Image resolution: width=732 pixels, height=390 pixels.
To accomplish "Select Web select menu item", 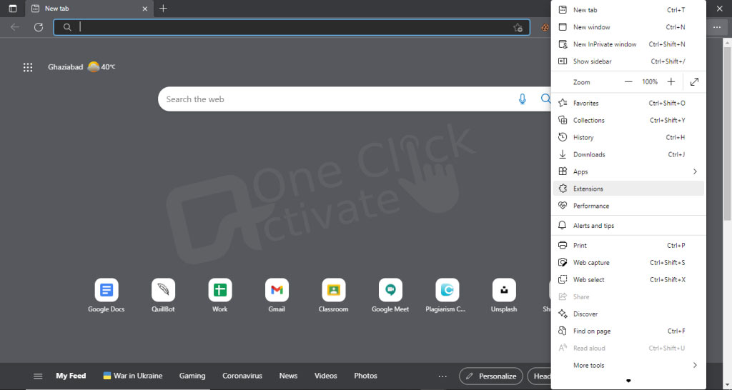I will tap(628, 280).
